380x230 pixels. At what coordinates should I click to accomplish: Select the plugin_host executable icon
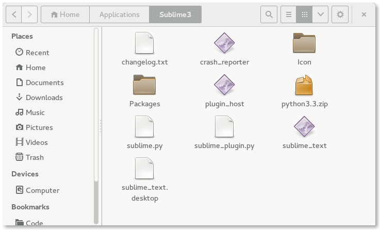[224, 85]
